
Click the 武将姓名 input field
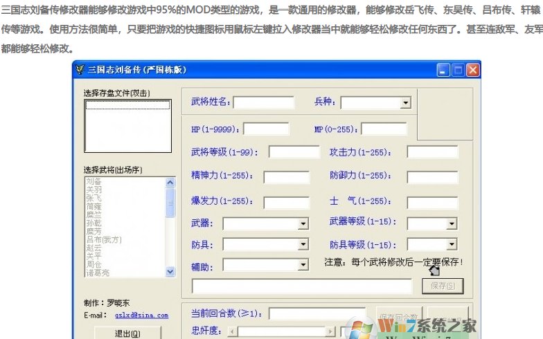(x=263, y=102)
